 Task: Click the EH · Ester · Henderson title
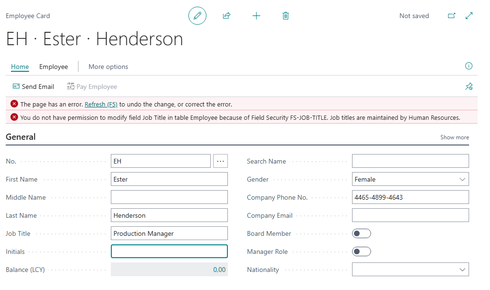94,39
